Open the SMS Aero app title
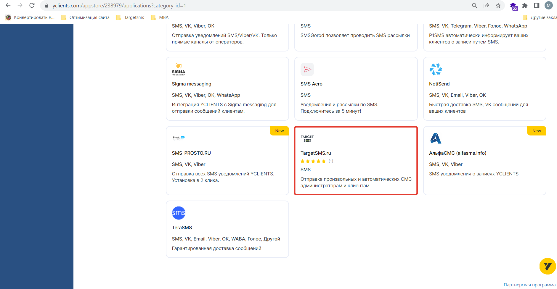557x289 pixels. [311, 84]
